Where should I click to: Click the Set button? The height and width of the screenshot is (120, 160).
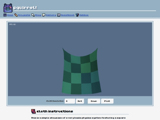80,101
